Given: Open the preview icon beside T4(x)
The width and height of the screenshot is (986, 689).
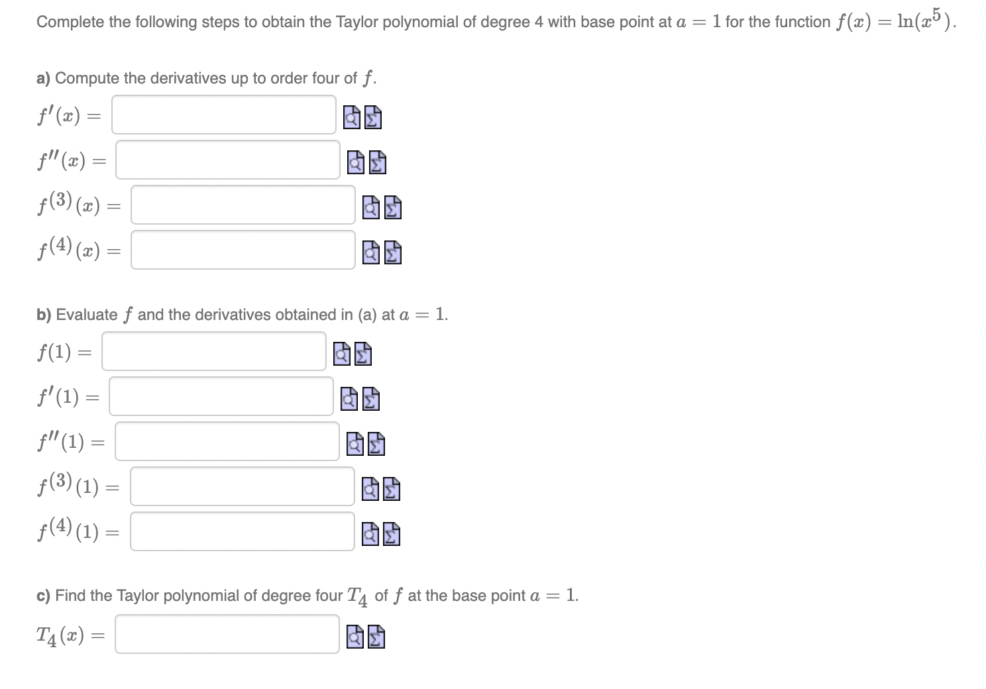Looking at the screenshot, I should point(355,637).
